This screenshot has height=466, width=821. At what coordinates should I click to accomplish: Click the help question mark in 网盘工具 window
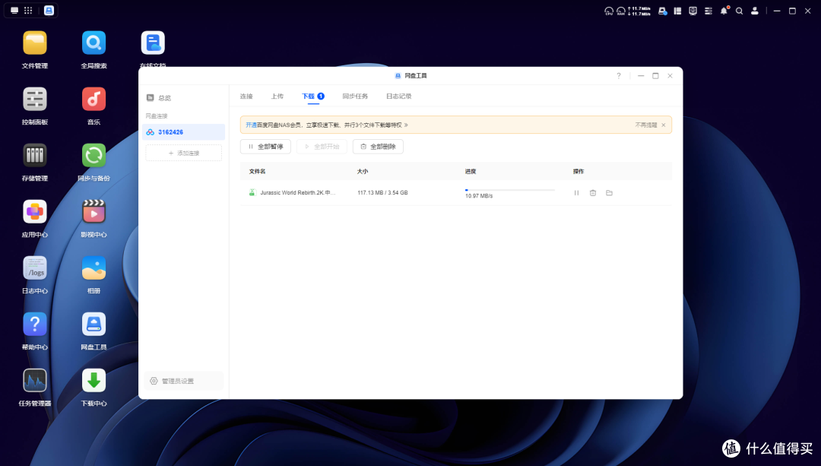coord(618,76)
